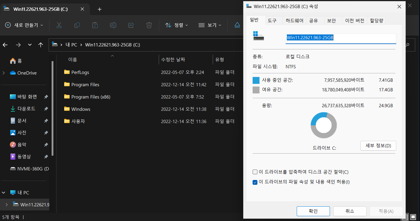
Task: Click the Copy icon in Explorer toolbar
Action: pos(77,25)
